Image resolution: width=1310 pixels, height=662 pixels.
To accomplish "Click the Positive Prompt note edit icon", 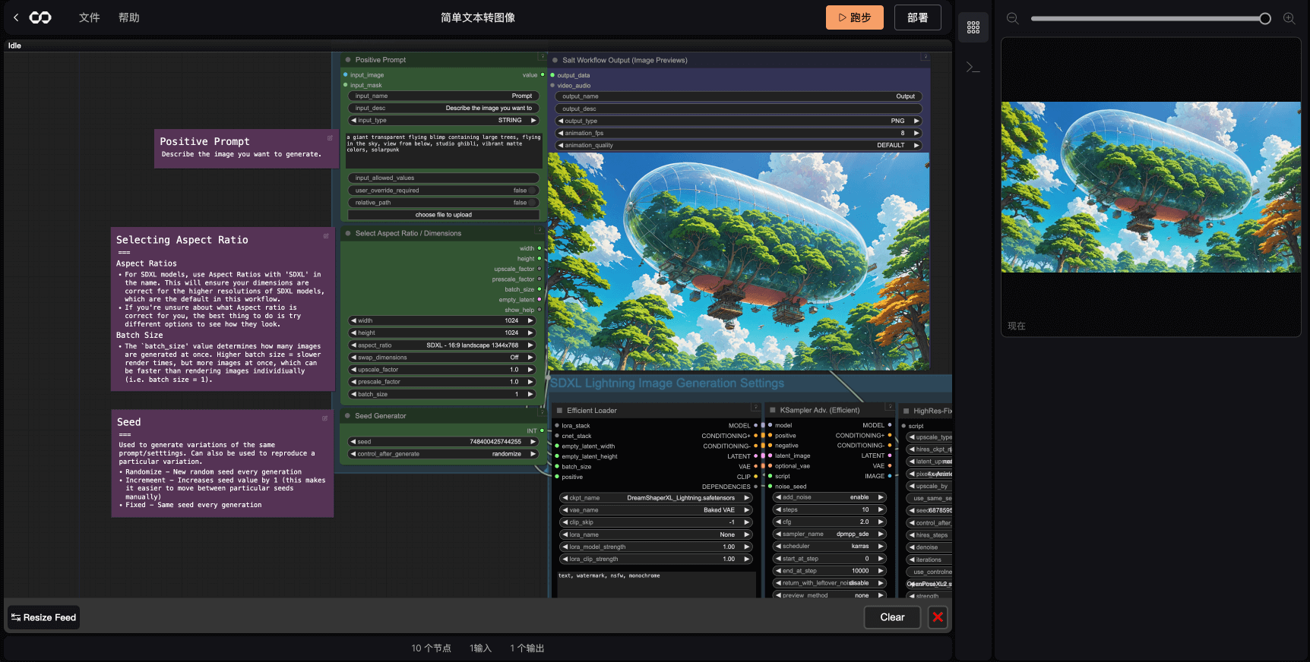I will tap(330, 138).
